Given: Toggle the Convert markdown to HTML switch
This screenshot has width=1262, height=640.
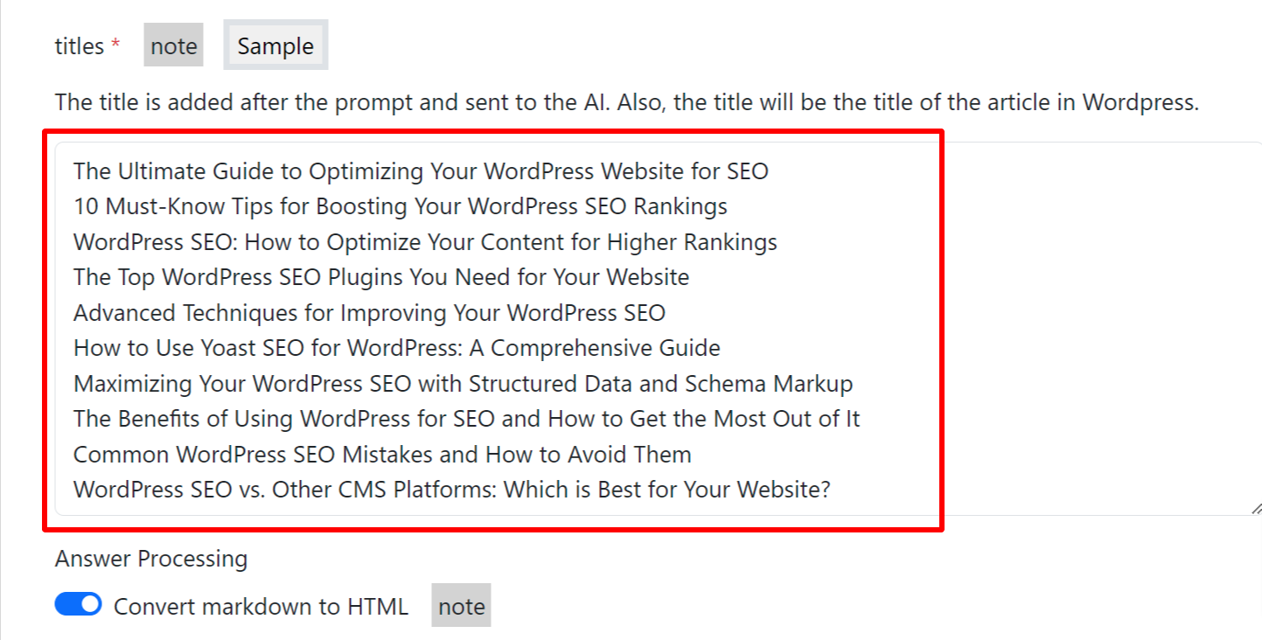Looking at the screenshot, I should [79, 605].
